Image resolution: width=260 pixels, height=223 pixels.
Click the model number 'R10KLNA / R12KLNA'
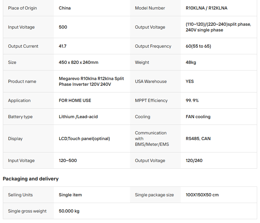click(206, 8)
